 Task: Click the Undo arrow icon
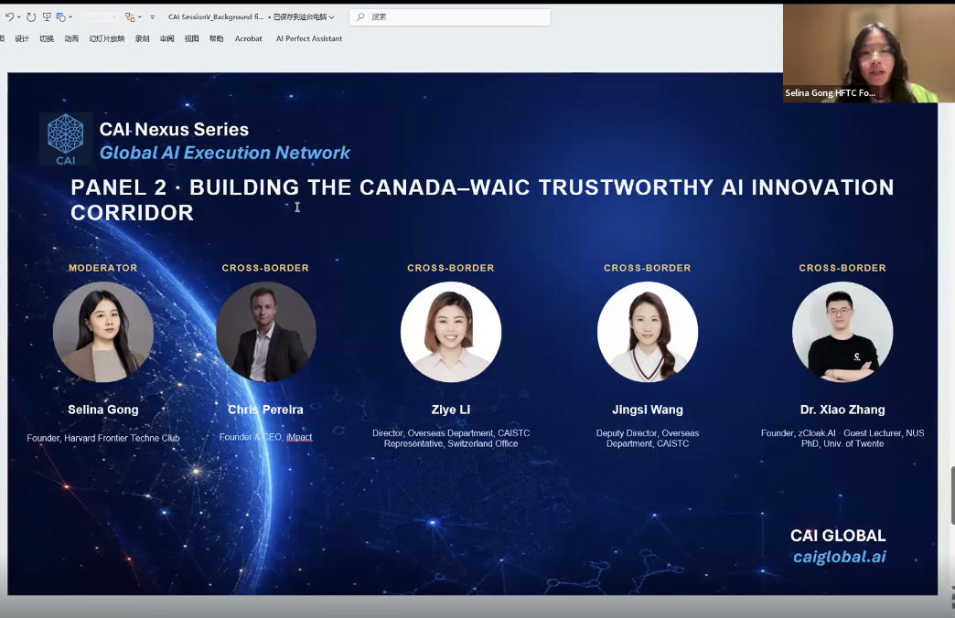coord(9,17)
